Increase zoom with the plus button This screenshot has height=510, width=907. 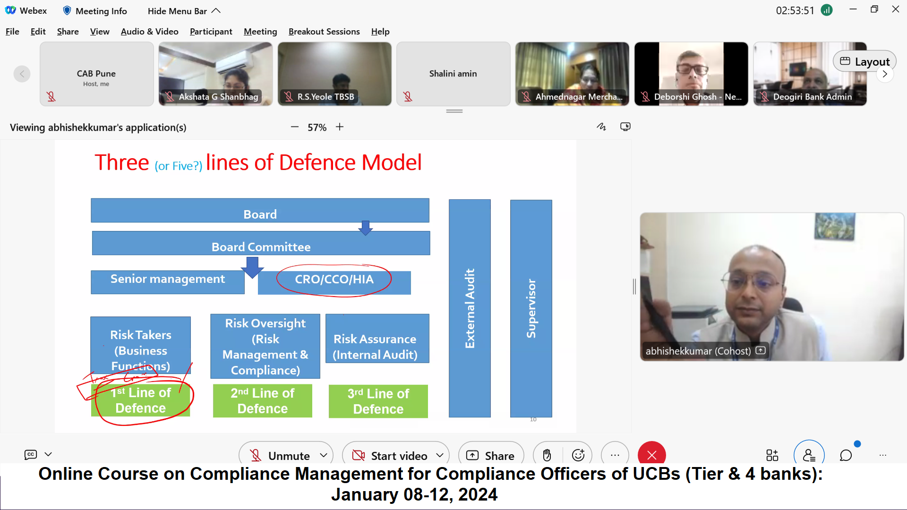(340, 127)
